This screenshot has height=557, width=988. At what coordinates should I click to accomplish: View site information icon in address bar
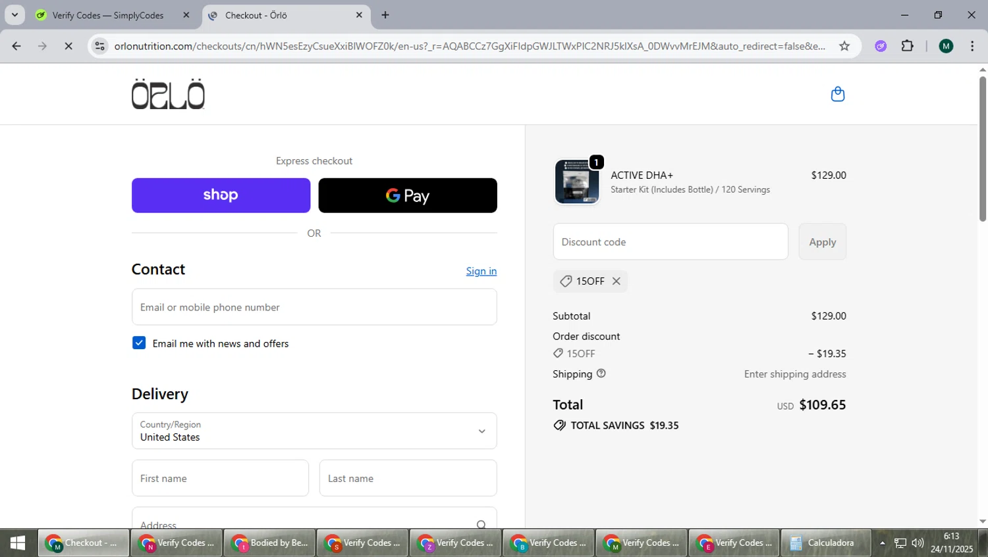point(99,46)
